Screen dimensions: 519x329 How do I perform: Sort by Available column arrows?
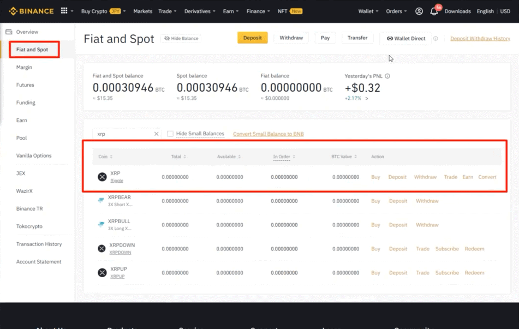[240, 157]
